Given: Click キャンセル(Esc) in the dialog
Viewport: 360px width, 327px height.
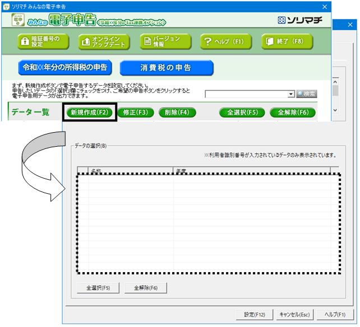Looking at the screenshot, I should [294, 314].
